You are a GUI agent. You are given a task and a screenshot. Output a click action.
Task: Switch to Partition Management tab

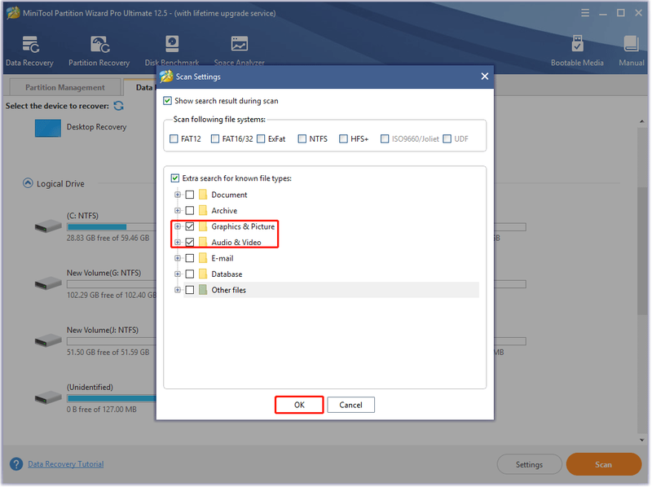65,87
